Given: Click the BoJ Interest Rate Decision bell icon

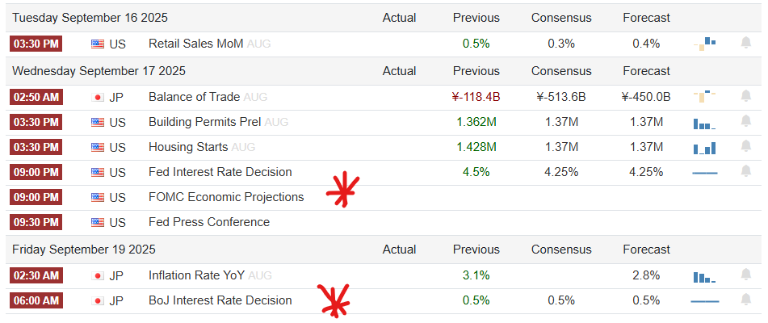Looking at the screenshot, I should click(746, 300).
